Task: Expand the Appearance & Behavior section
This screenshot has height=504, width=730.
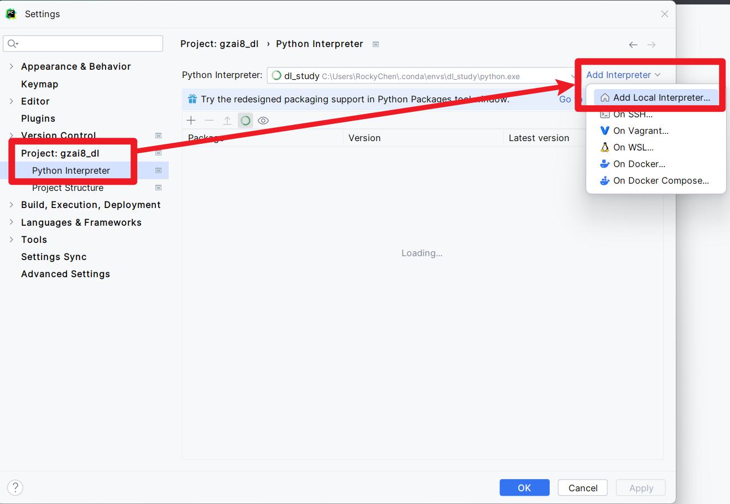Action: (x=11, y=66)
